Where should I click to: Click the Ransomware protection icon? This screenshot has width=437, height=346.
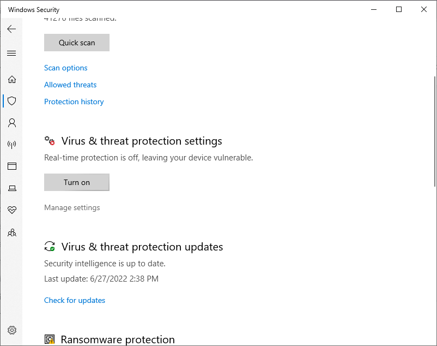[50, 339]
